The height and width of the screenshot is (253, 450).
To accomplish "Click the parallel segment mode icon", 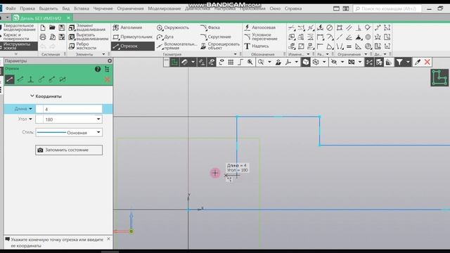I will click(x=20, y=79).
